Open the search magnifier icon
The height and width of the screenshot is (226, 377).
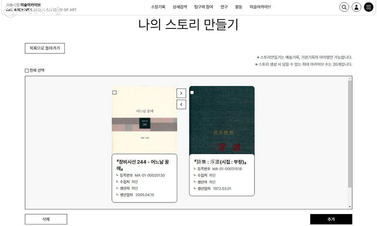click(x=344, y=7)
